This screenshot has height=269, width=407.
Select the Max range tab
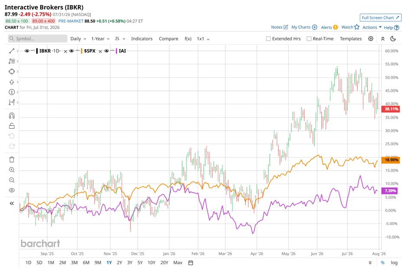178,263
